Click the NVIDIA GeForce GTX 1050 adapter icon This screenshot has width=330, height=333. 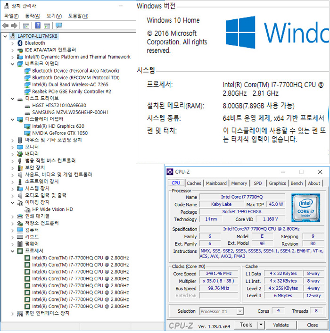click(27, 133)
